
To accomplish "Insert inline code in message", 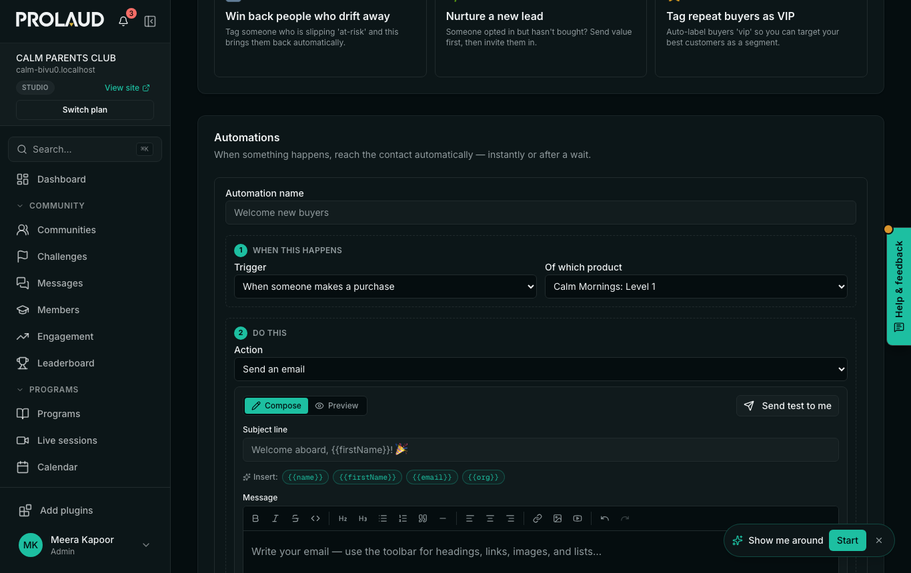I will 315,518.
